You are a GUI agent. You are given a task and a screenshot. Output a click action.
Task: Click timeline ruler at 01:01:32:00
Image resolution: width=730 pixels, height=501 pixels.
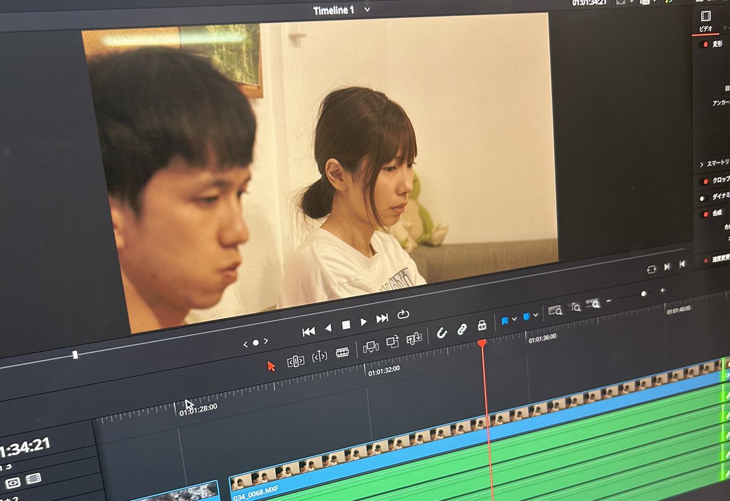[383, 370]
